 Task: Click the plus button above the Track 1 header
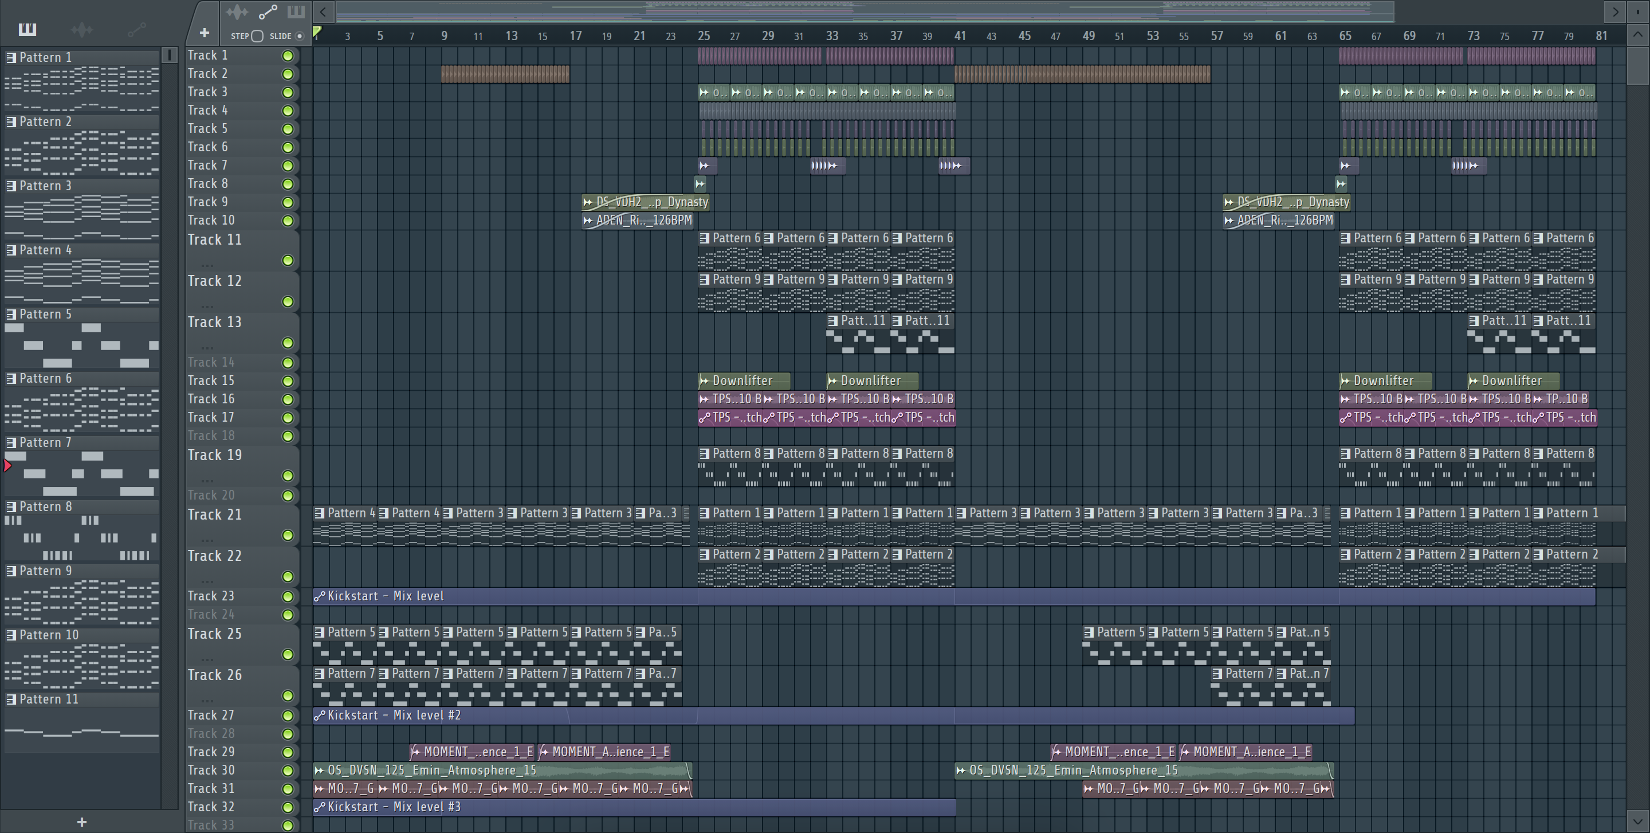(205, 33)
